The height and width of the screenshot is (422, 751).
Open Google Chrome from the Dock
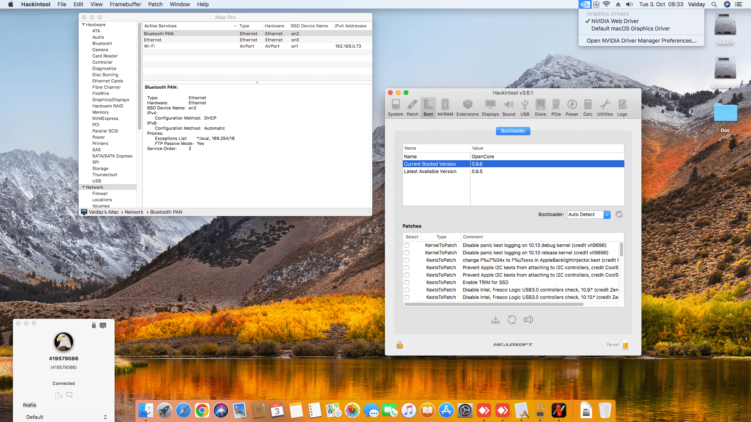click(x=202, y=411)
